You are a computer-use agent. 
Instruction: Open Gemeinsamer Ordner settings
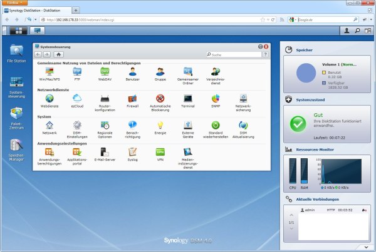[x=188, y=76]
